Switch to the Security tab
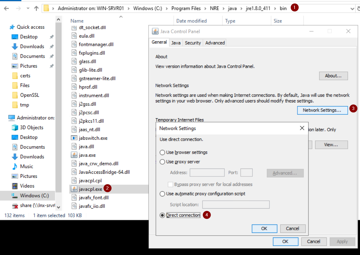The image size is (360, 255). click(193, 43)
